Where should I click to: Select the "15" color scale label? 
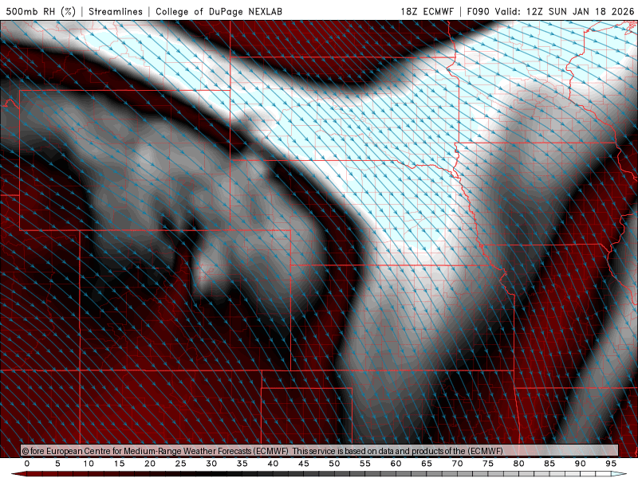(119, 464)
